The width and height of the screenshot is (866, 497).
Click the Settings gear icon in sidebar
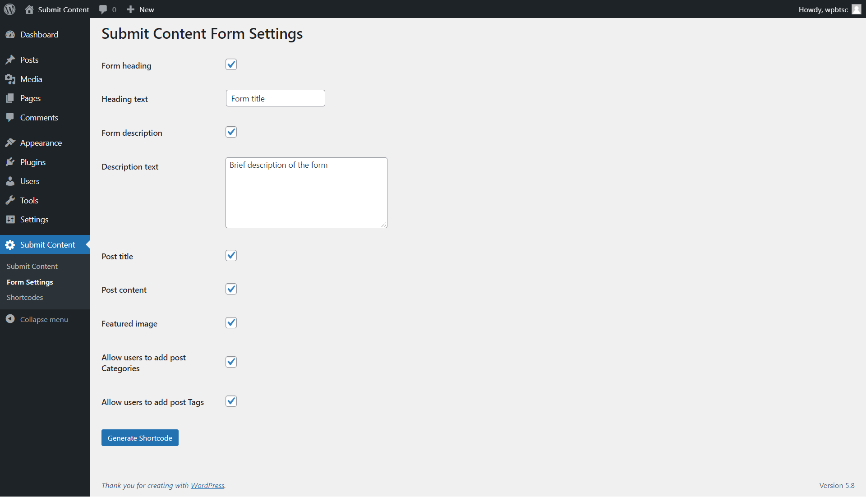pos(11,219)
